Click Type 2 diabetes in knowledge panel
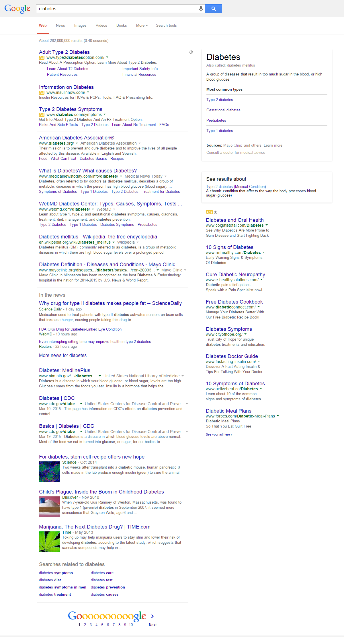Screen dimensions: 344x637 pos(220,100)
